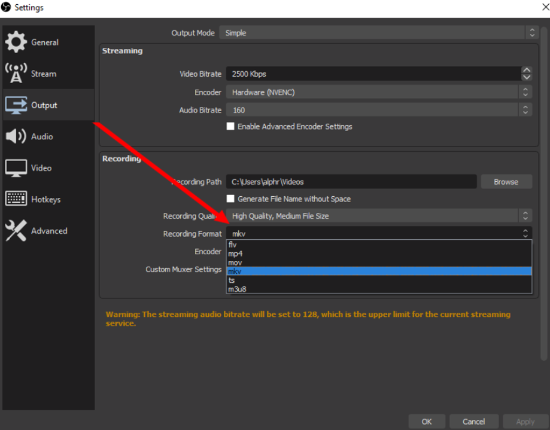Select the Advanced tools icon
This screenshot has width=550, height=430.
16,231
